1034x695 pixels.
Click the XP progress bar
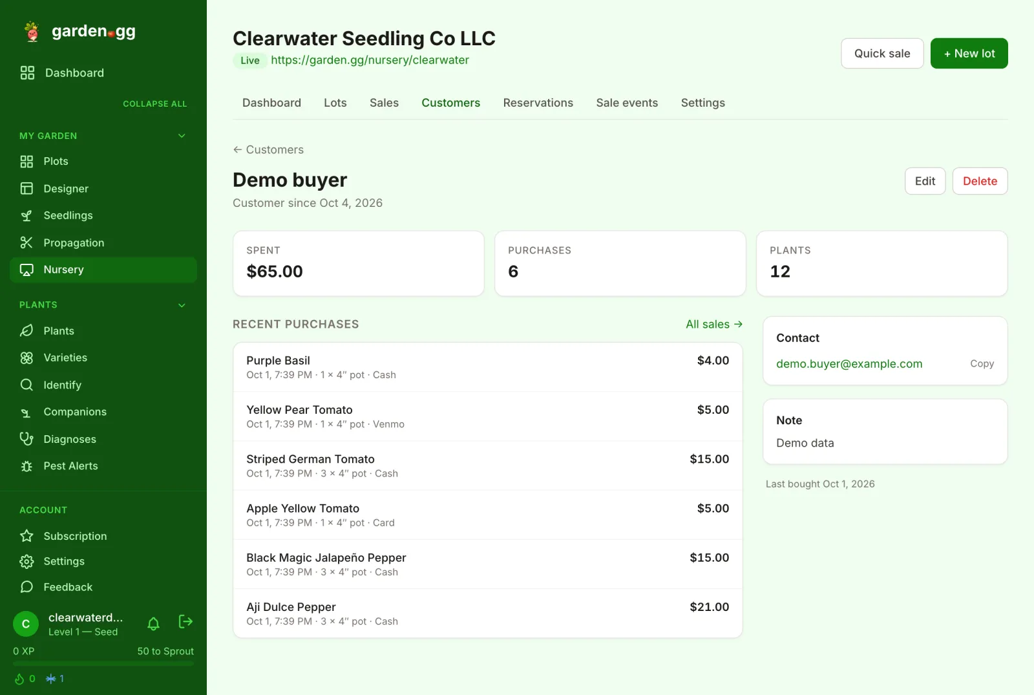[103, 664]
